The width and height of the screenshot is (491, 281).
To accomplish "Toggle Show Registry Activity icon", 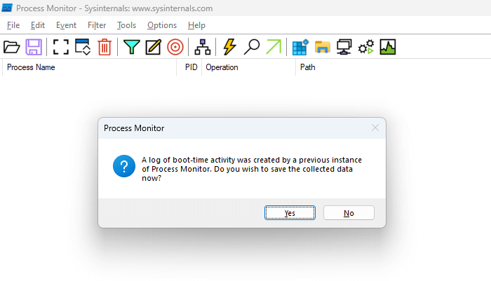I will (x=300, y=47).
